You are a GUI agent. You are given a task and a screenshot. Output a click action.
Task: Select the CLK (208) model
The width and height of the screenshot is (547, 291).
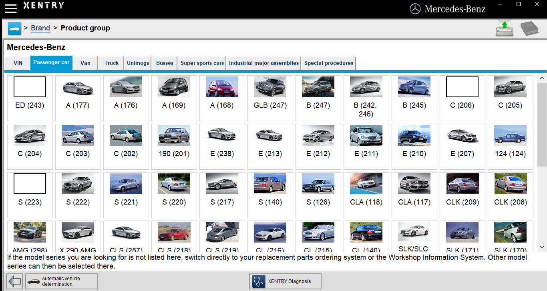[x=511, y=195]
